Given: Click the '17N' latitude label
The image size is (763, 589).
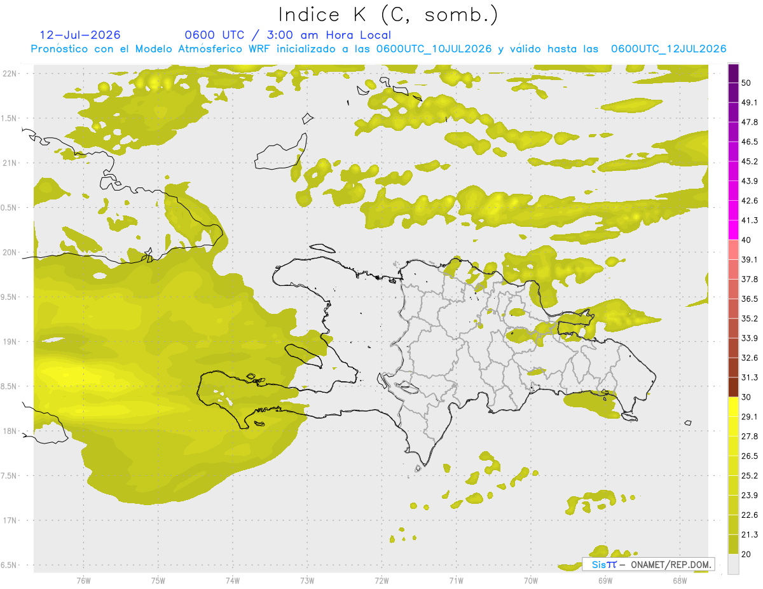Looking at the screenshot, I should pos(9,520).
